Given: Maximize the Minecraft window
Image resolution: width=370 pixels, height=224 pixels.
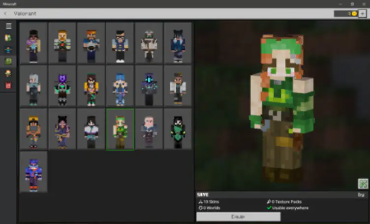Looking at the screenshot, I should [x=352, y=4].
